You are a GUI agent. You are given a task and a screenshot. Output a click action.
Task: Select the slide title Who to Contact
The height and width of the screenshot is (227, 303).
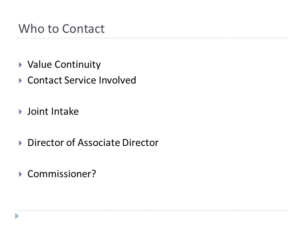pos(62,29)
